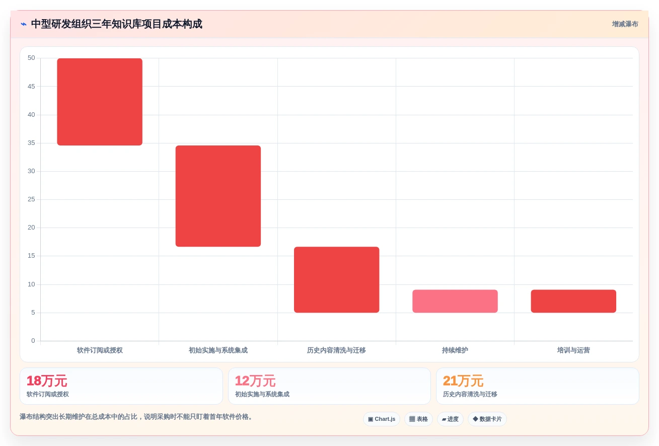659x446 pixels.
Task: Click the y-axis value 15
Action: [31, 256]
